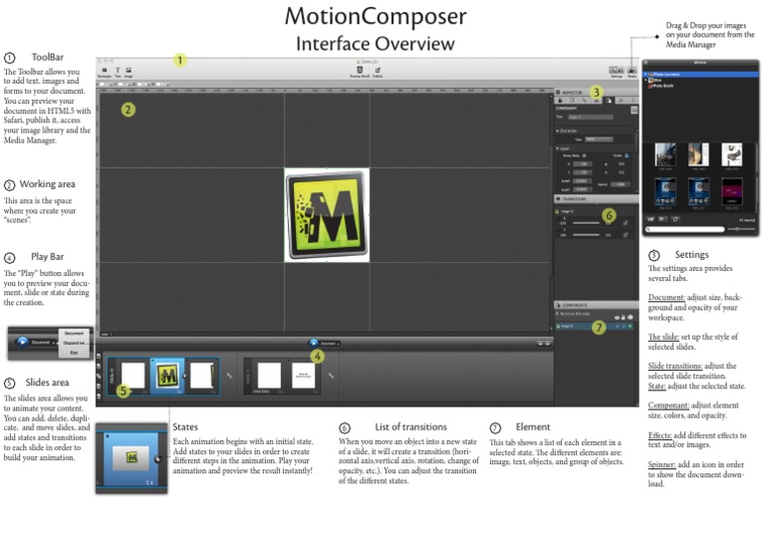Adjust the thumbnail size slider in the Media window
The width and height of the screenshot is (765, 541).
point(741,229)
